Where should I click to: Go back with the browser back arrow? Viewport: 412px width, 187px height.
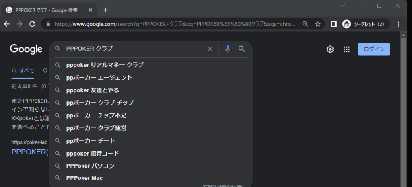click(7, 24)
